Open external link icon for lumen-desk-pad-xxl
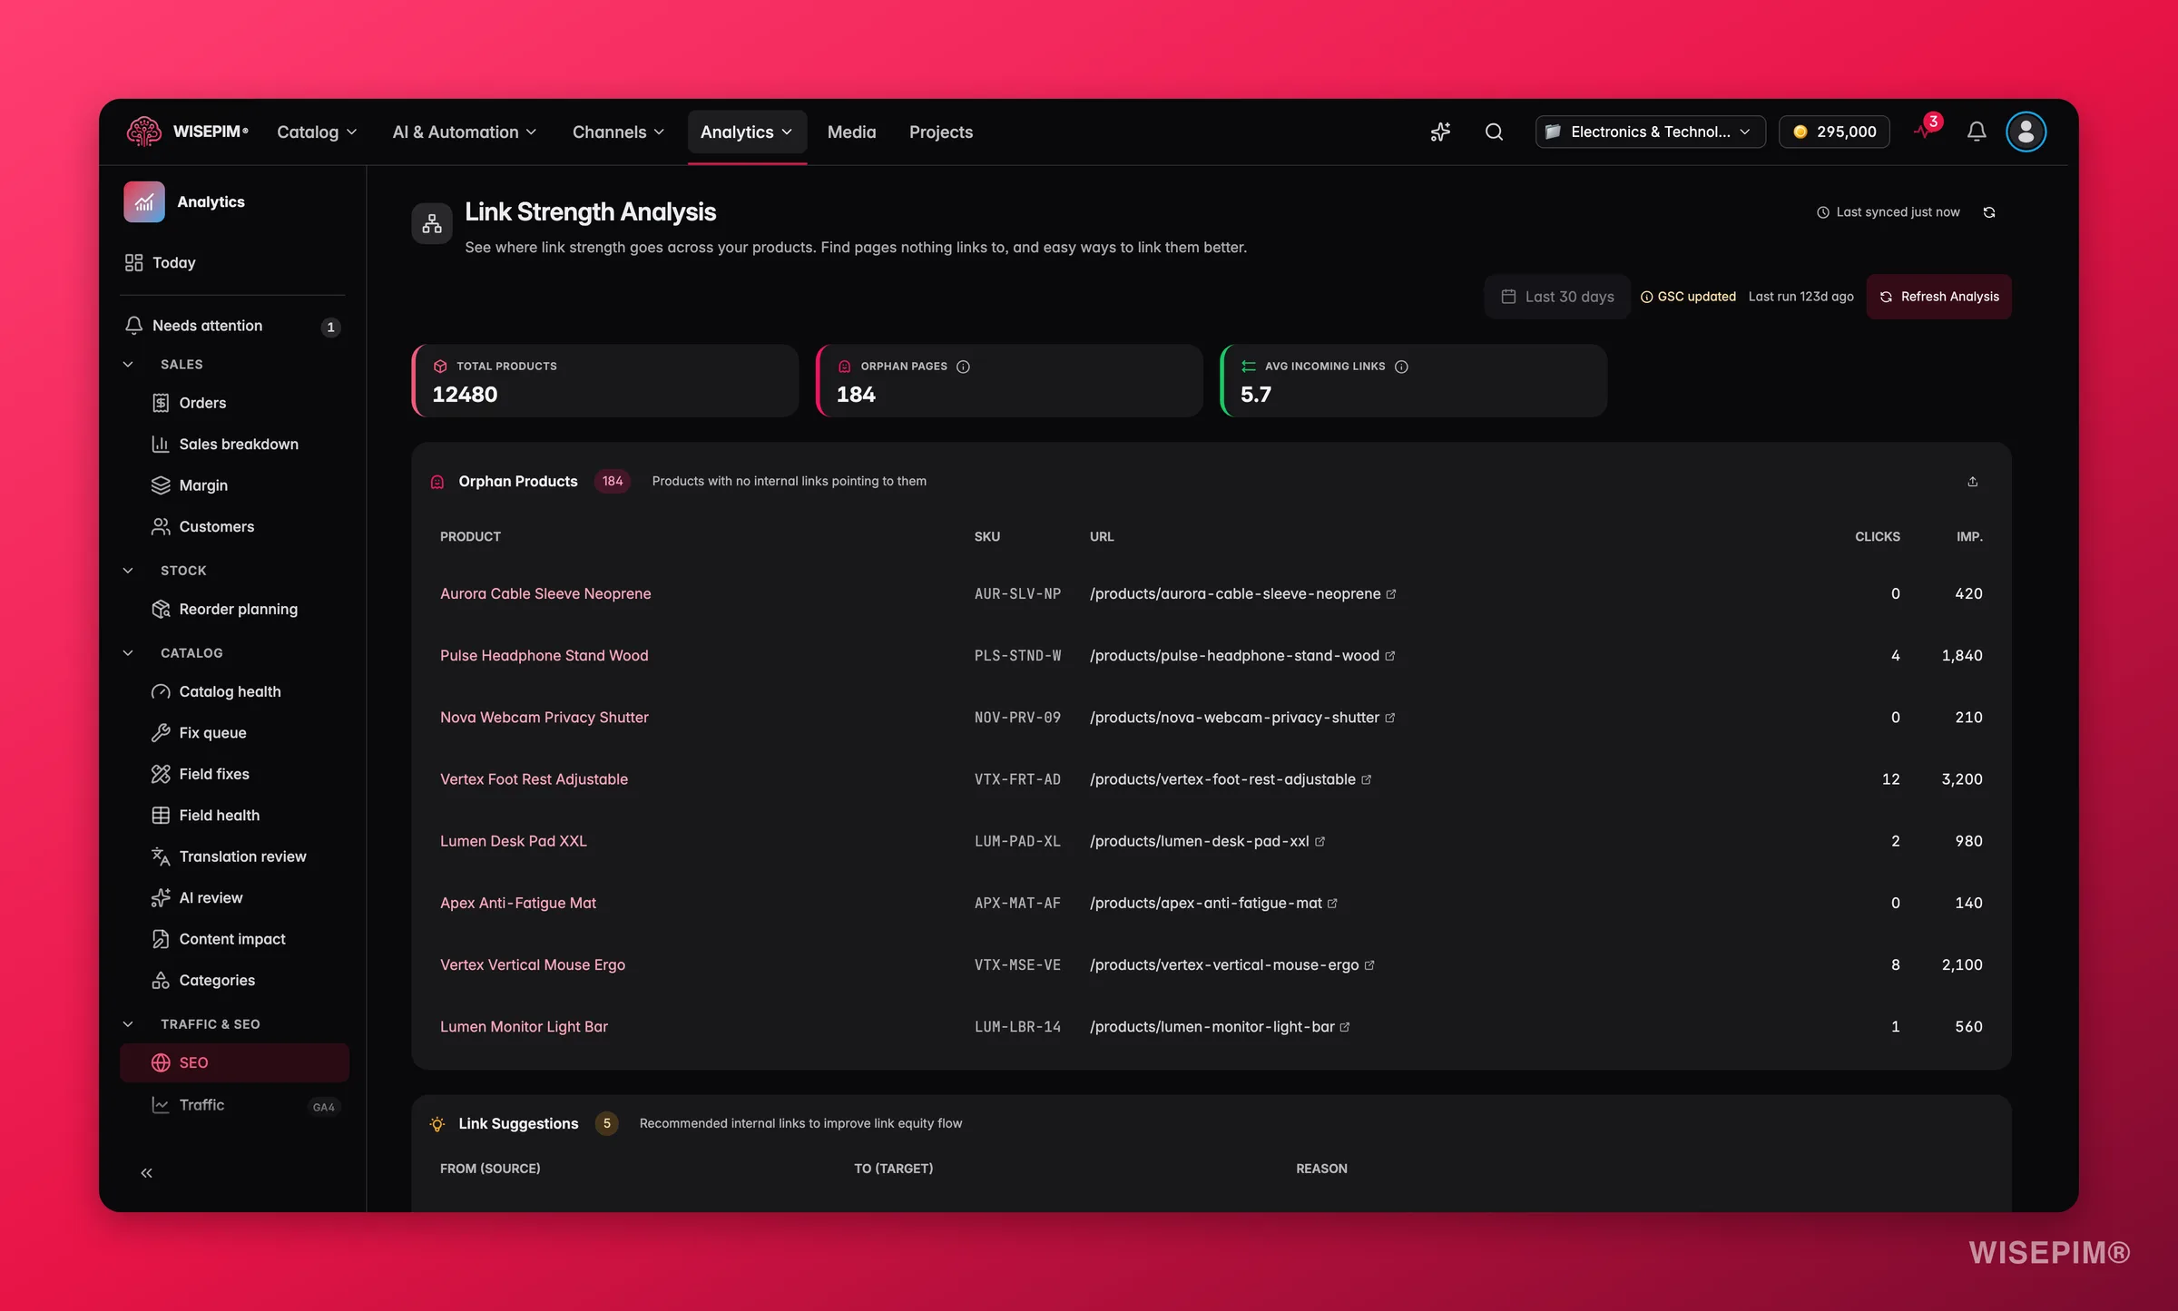This screenshot has height=1311, width=2178. [x=1320, y=841]
